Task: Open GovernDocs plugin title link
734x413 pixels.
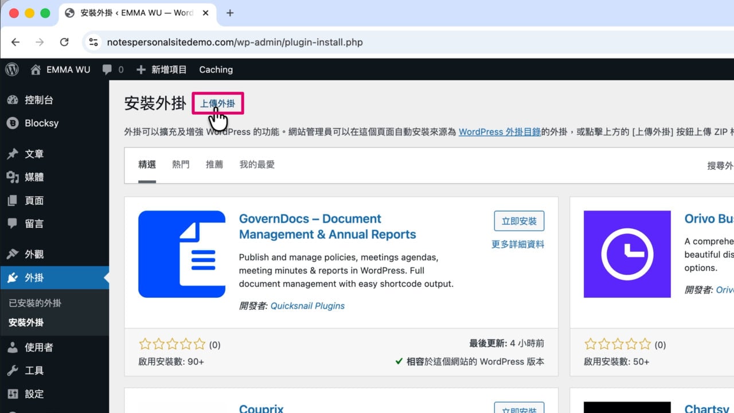Action: pos(327,227)
